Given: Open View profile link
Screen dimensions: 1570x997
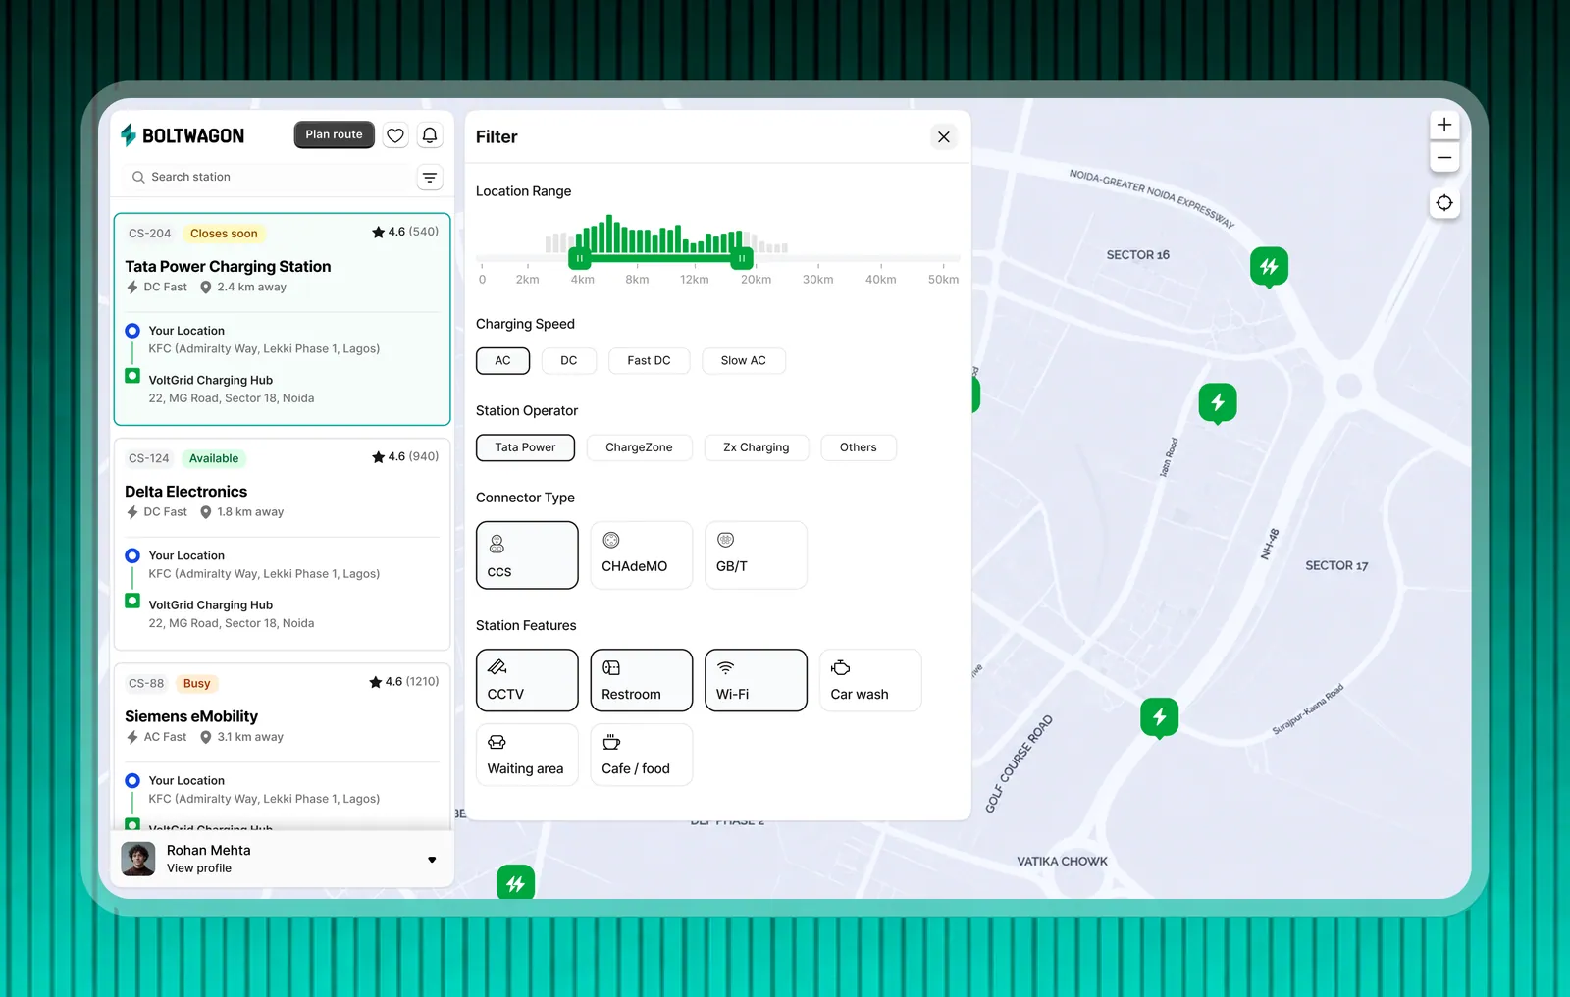Looking at the screenshot, I should (x=199, y=868).
